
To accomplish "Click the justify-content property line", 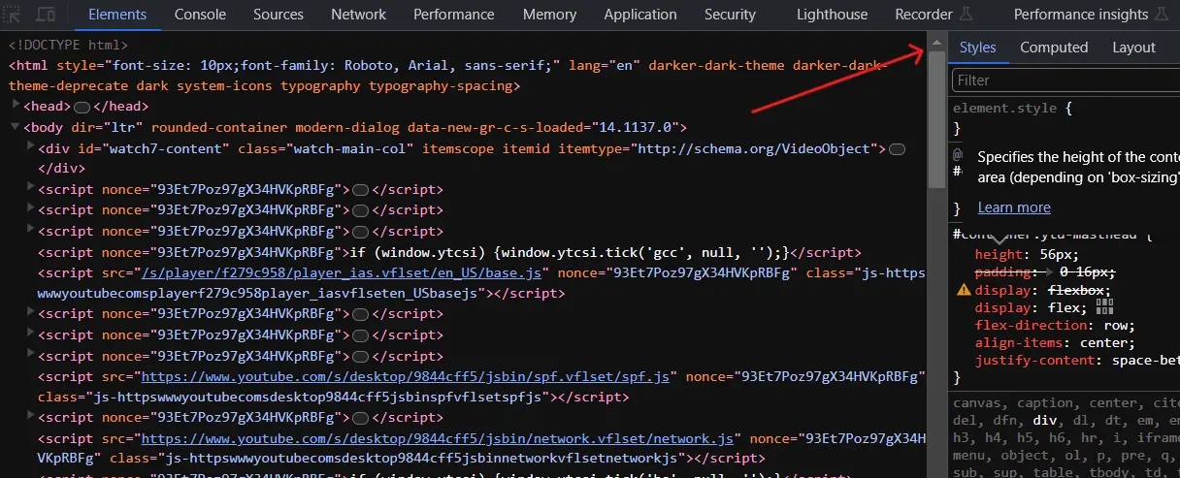I will point(1077,360).
